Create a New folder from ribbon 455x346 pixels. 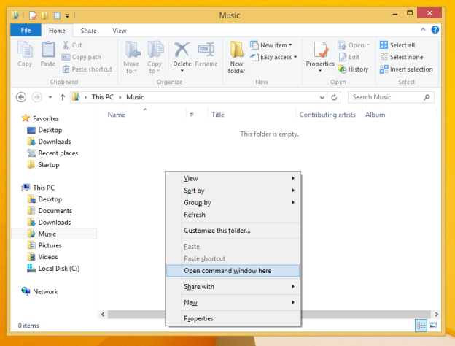236,57
